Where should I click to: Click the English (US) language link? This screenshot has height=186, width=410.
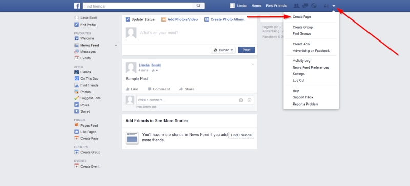point(272,27)
